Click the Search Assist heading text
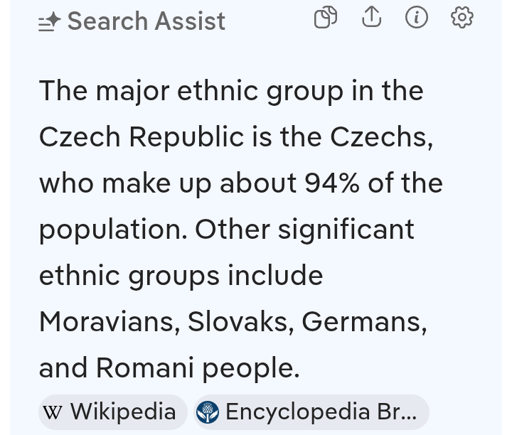The height and width of the screenshot is (435, 512). 146,22
